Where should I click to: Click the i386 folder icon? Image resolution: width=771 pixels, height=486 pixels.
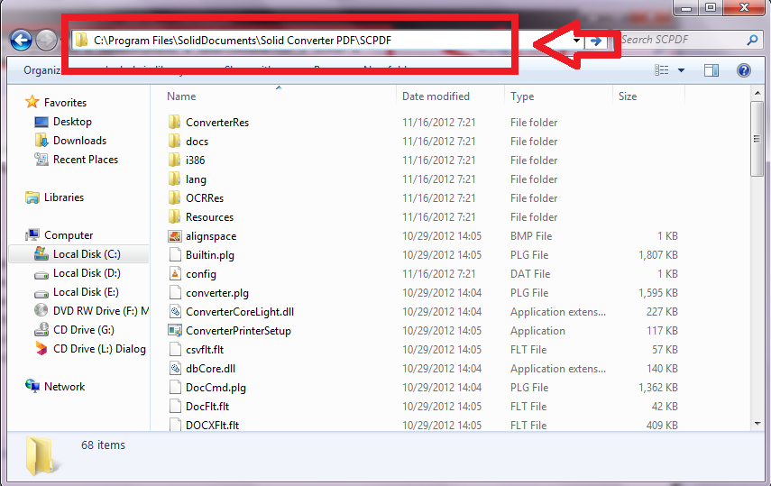[x=174, y=160]
